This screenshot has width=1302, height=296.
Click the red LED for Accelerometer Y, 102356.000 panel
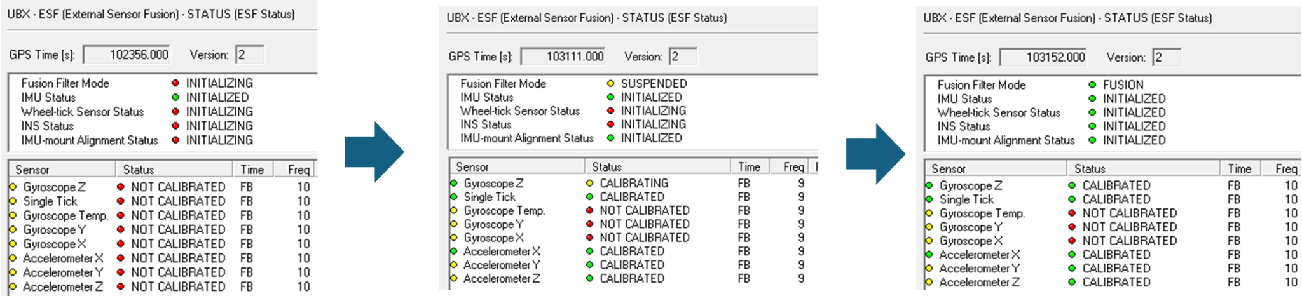point(121,272)
